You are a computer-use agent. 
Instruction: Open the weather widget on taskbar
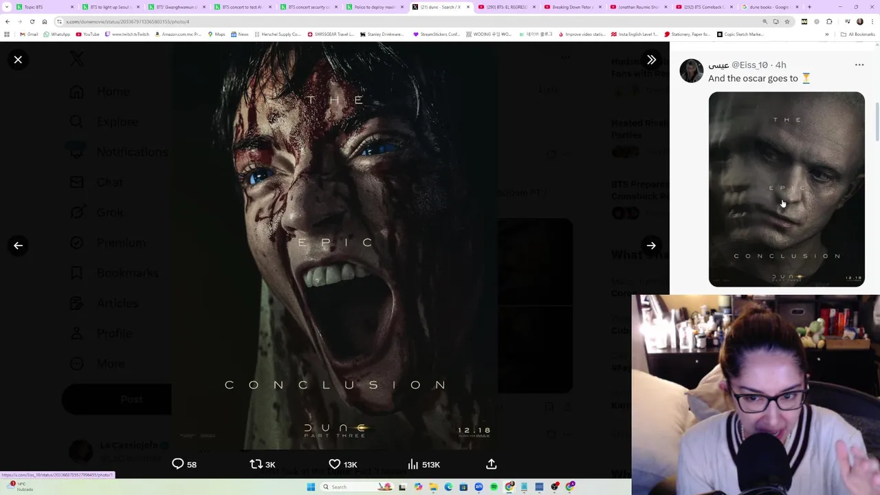(19, 487)
